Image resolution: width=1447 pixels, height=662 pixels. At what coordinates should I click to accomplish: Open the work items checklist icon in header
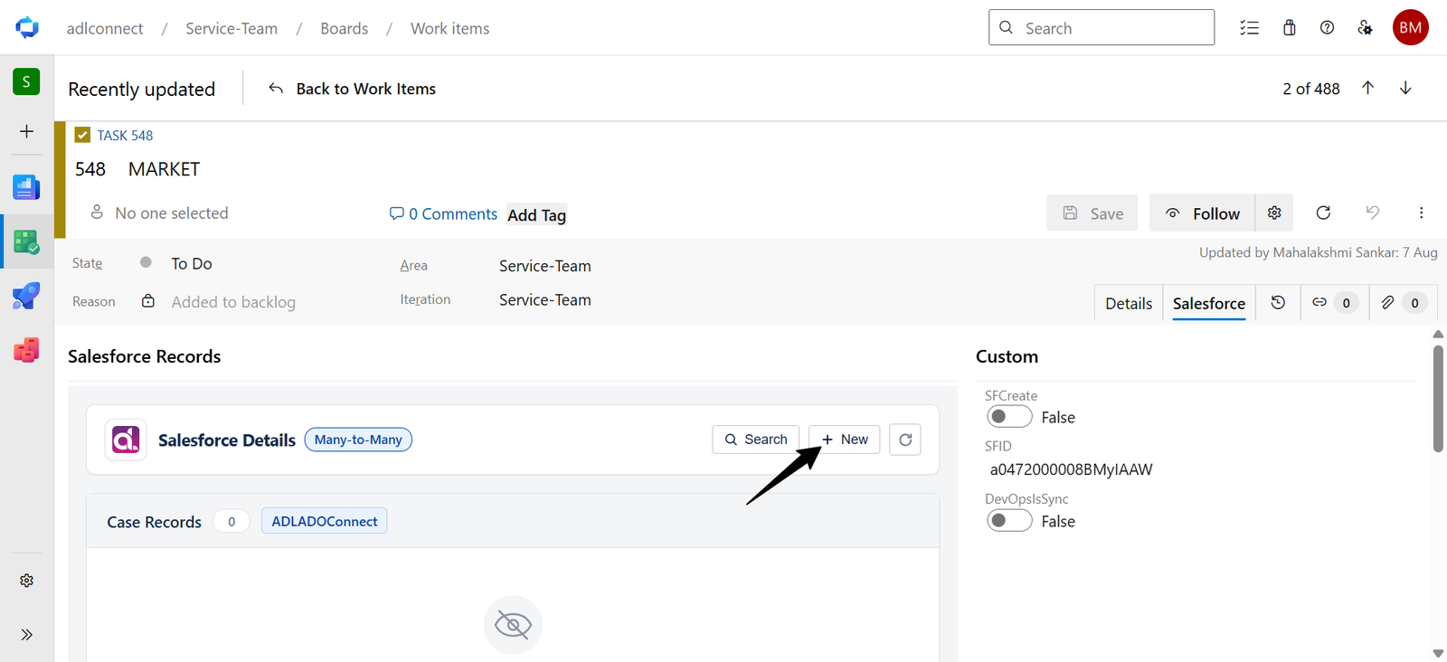tap(1249, 28)
